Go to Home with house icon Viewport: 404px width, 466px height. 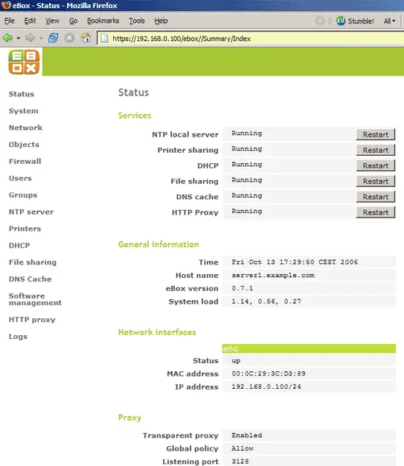pyautogui.click(x=86, y=37)
